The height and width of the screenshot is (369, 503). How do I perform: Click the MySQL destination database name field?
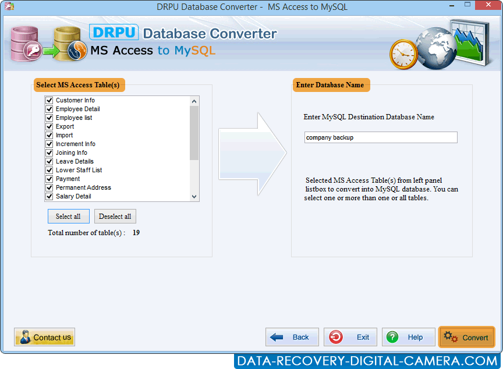pos(381,137)
